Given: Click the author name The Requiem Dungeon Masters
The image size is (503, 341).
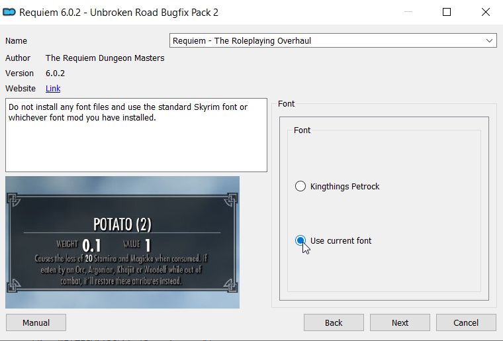Looking at the screenshot, I should [x=105, y=58].
